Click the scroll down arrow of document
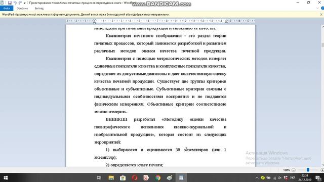Viewport: 324px width, 182px height. [x=322, y=165]
